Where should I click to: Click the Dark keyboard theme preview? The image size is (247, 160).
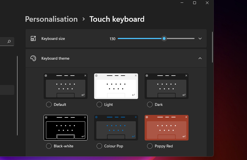(167, 86)
